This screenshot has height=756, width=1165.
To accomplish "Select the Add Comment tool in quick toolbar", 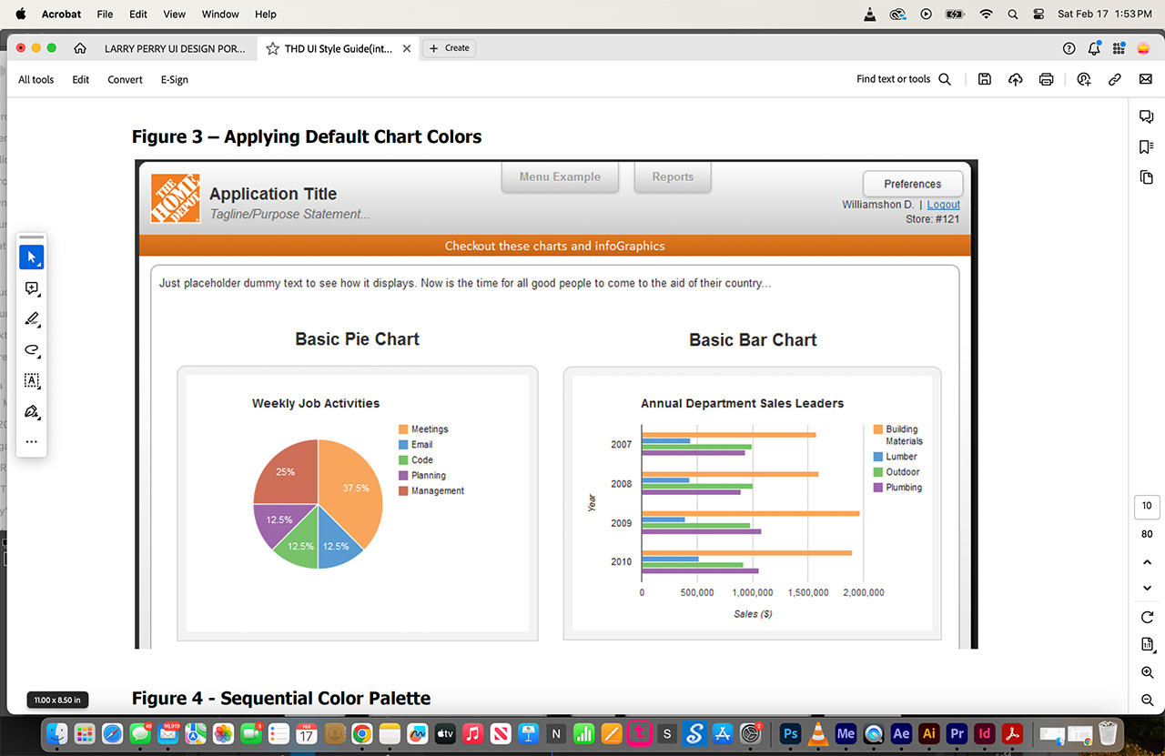I will coord(31,288).
